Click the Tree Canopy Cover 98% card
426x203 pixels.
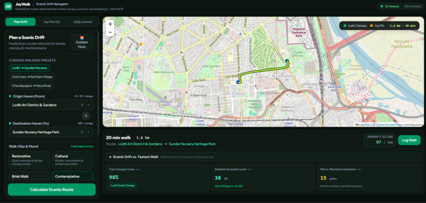tap(158, 178)
